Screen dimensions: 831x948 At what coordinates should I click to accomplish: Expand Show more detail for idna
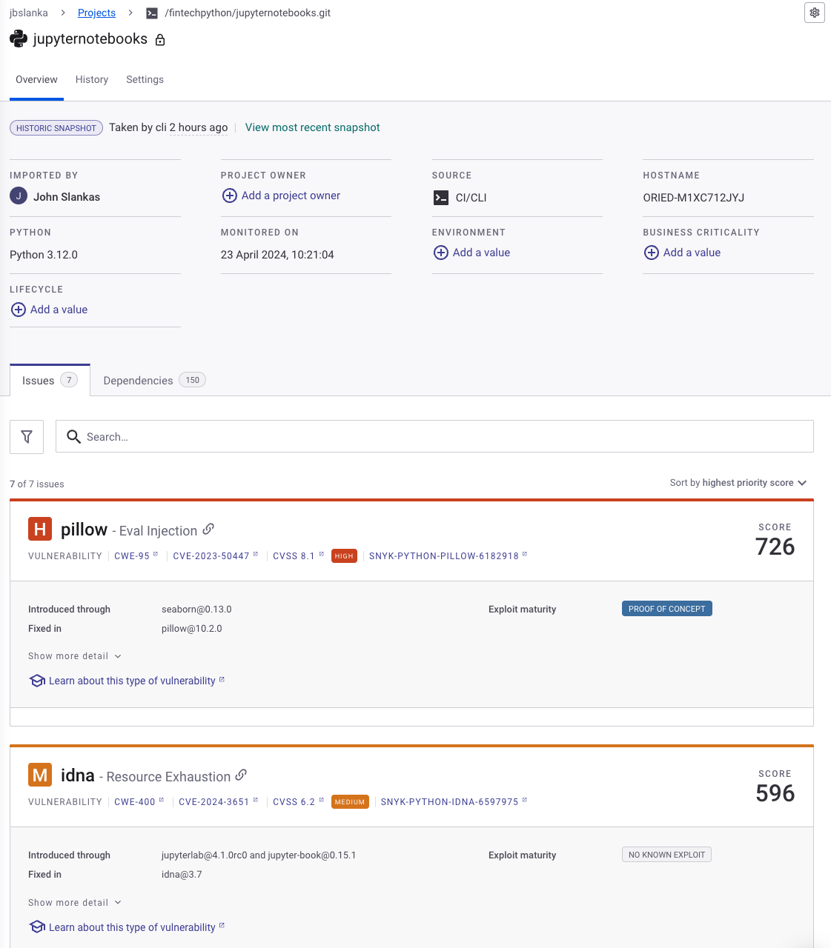pyautogui.click(x=74, y=902)
